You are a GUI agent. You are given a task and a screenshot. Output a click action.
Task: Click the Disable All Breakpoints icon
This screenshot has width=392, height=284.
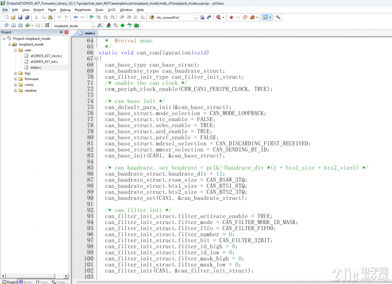click(x=245, y=17)
